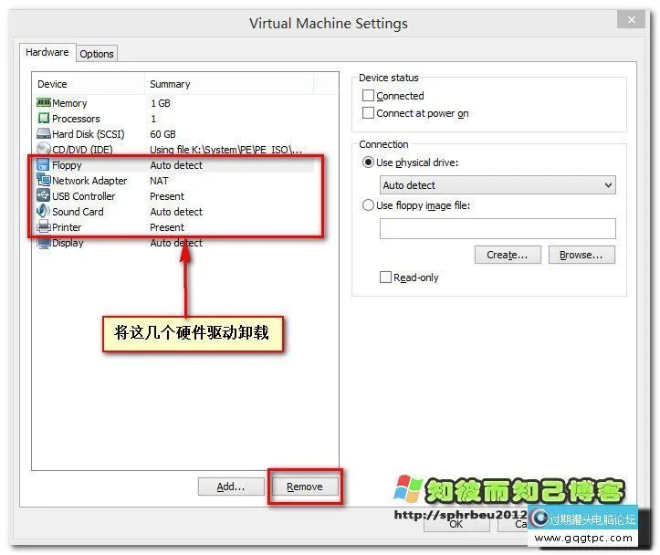Toggle Connect at power on checkbox

369,113
